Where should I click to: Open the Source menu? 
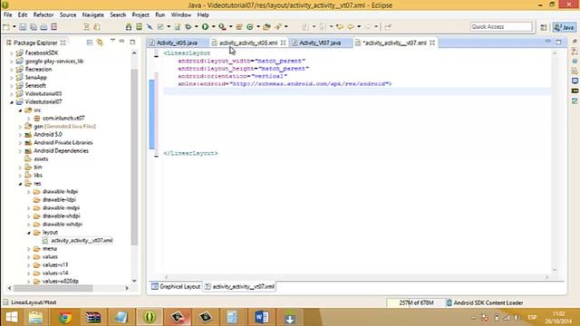point(68,14)
